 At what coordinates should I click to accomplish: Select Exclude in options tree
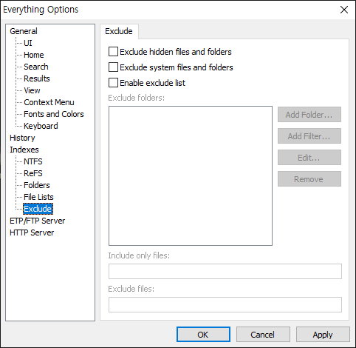(38, 209)
